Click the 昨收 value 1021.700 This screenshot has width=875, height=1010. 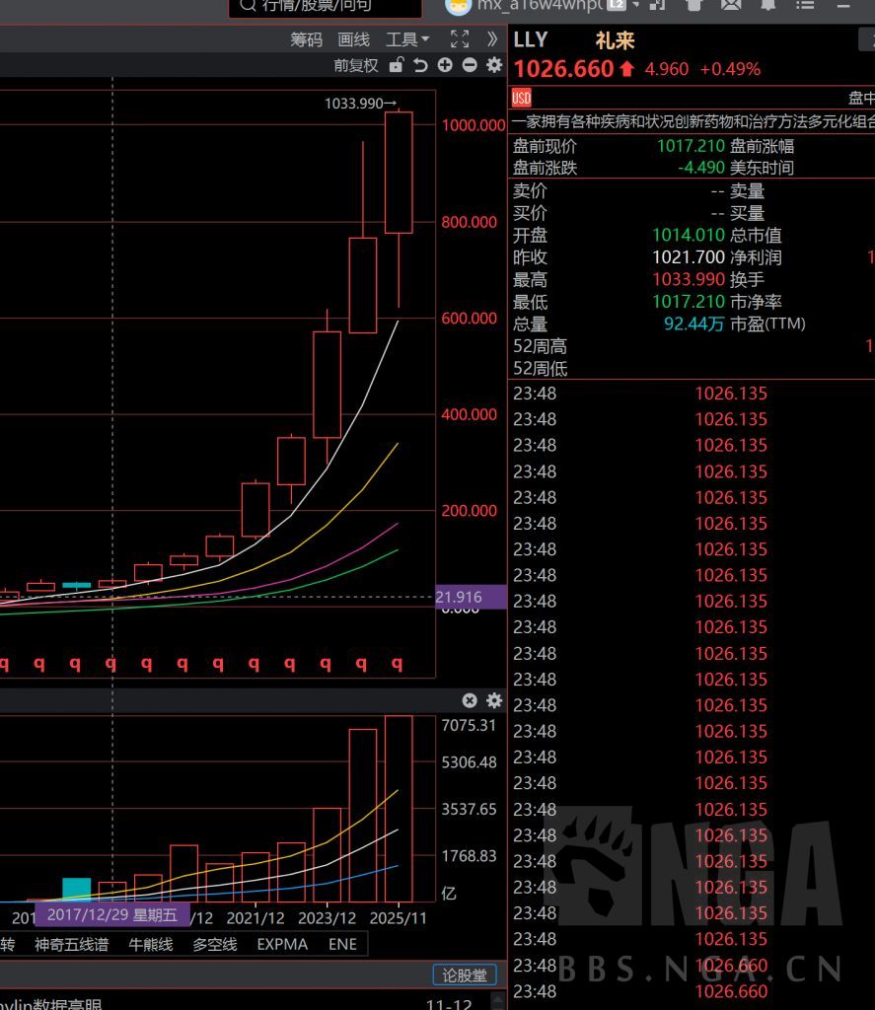pos(689,257)
